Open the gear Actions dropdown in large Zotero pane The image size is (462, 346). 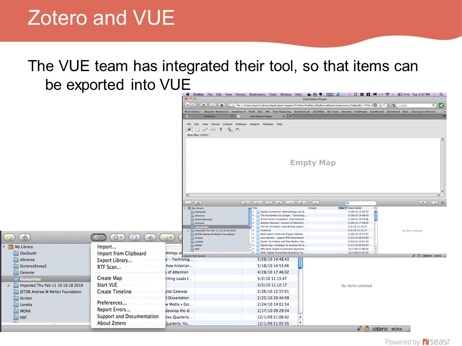98,237
